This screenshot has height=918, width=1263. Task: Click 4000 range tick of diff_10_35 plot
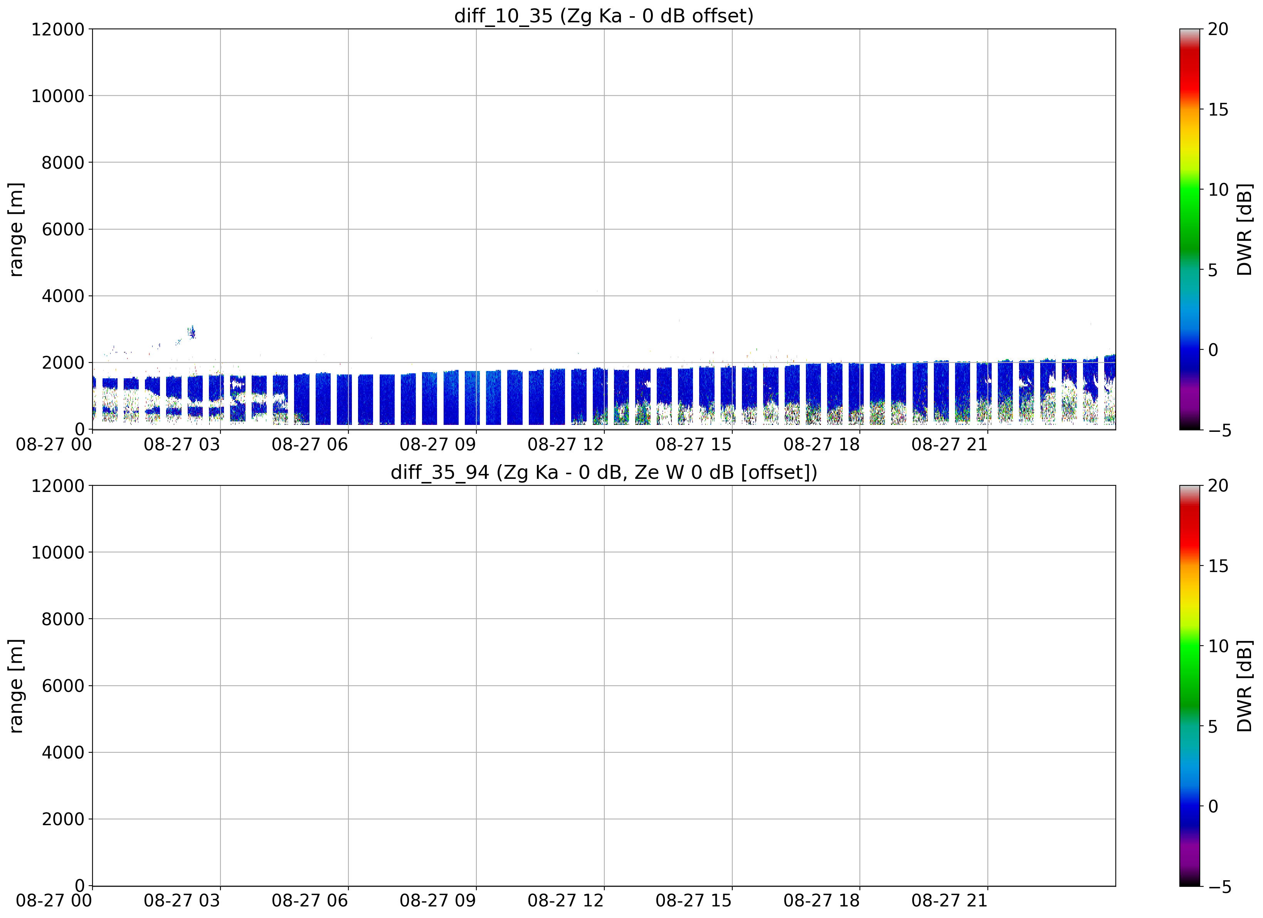coord(63,296)
